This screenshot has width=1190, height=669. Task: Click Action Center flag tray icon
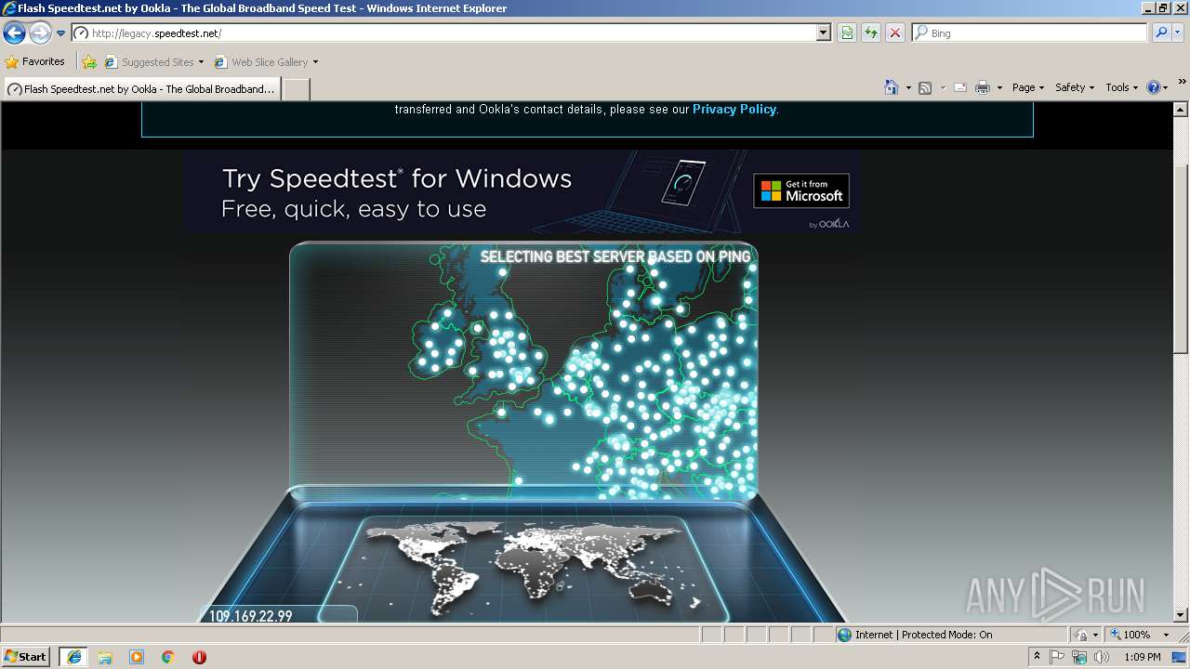pyautogui.click(x=1057, y=657)
